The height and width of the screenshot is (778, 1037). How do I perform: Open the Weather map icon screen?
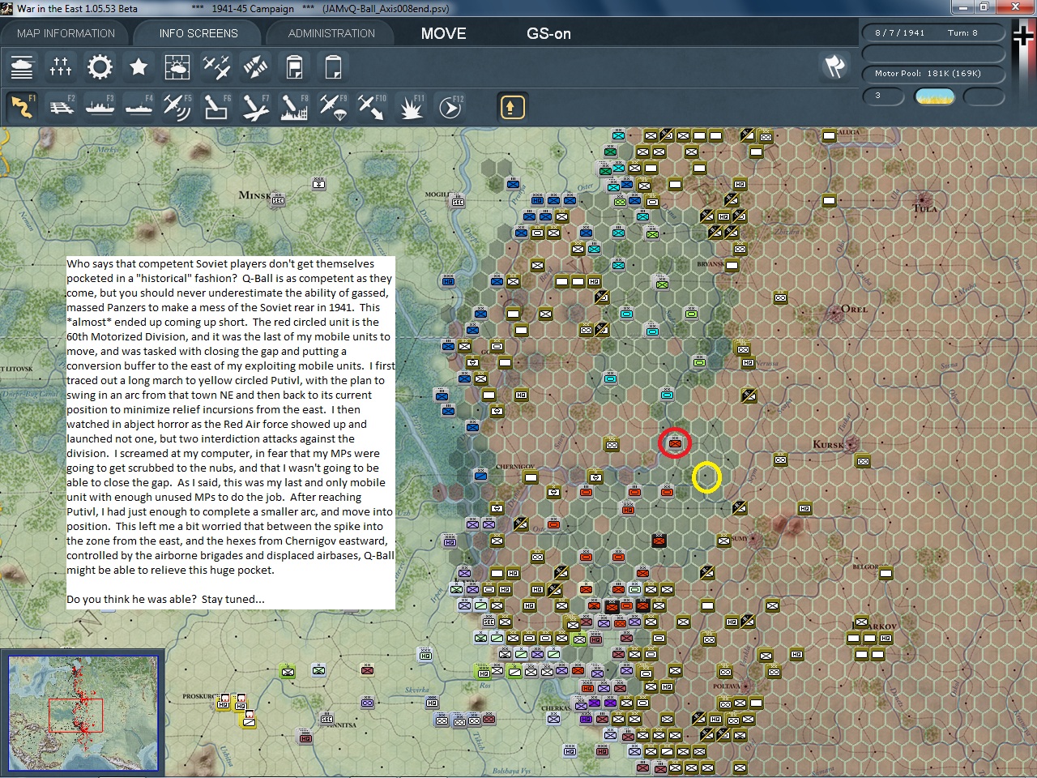pyautogui.click(x=177, y=66)
